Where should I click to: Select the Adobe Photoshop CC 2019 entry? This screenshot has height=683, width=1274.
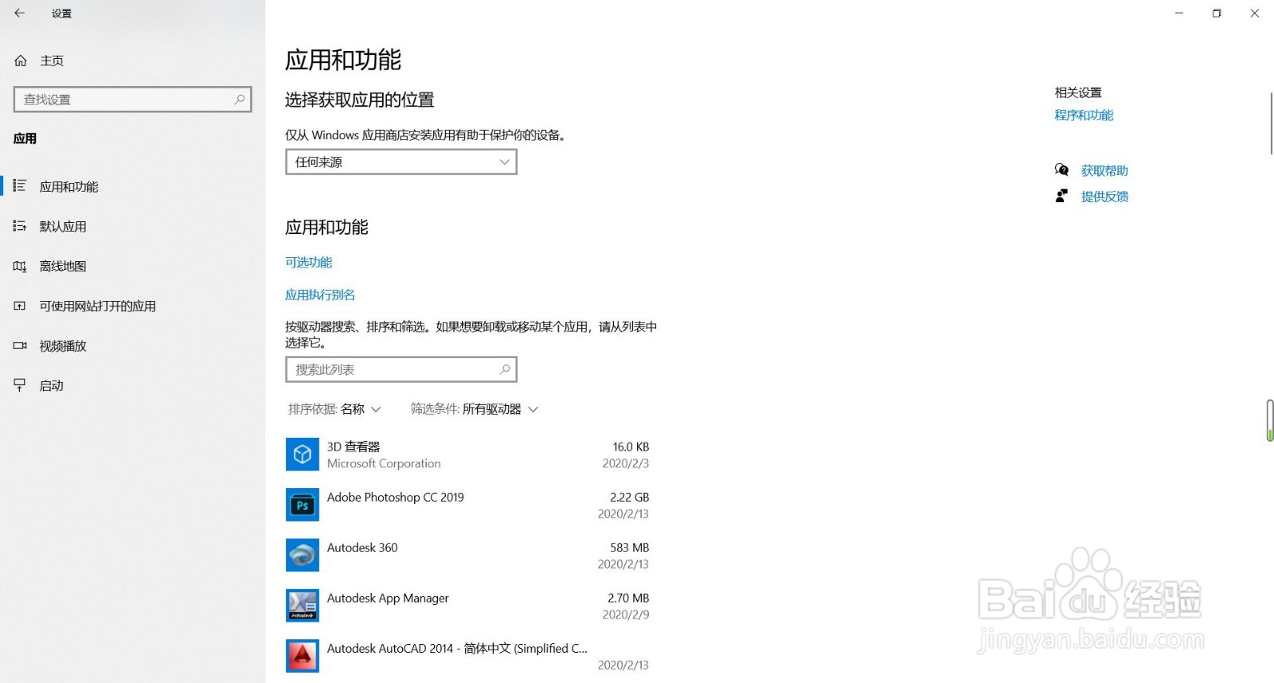click(468, 505)
